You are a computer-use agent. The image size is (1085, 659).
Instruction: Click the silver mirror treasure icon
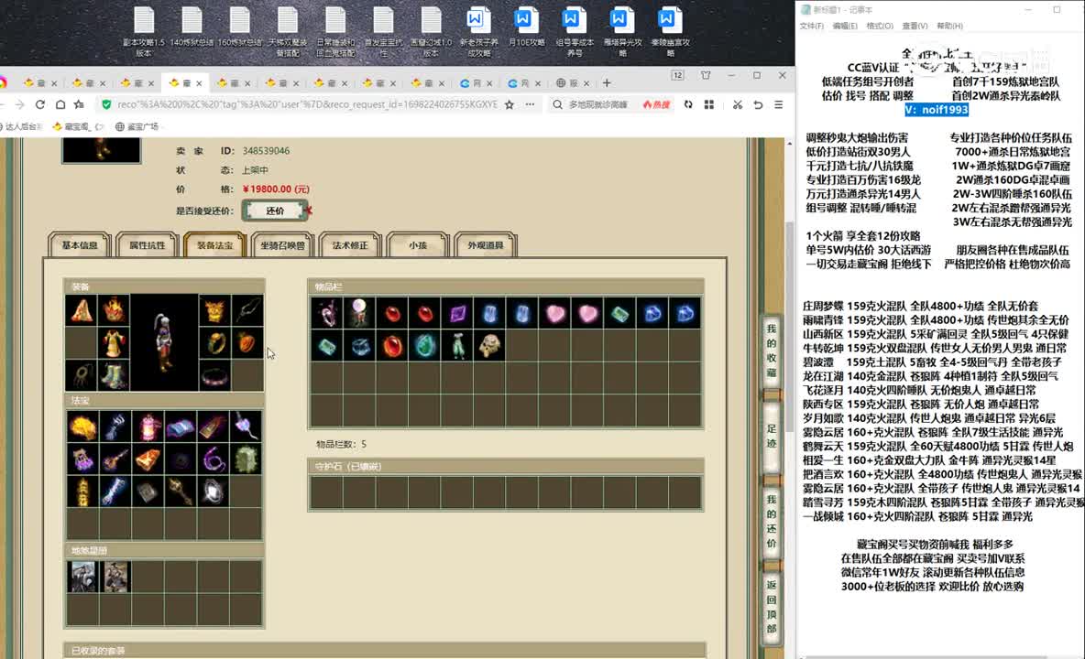coord(214,492)
